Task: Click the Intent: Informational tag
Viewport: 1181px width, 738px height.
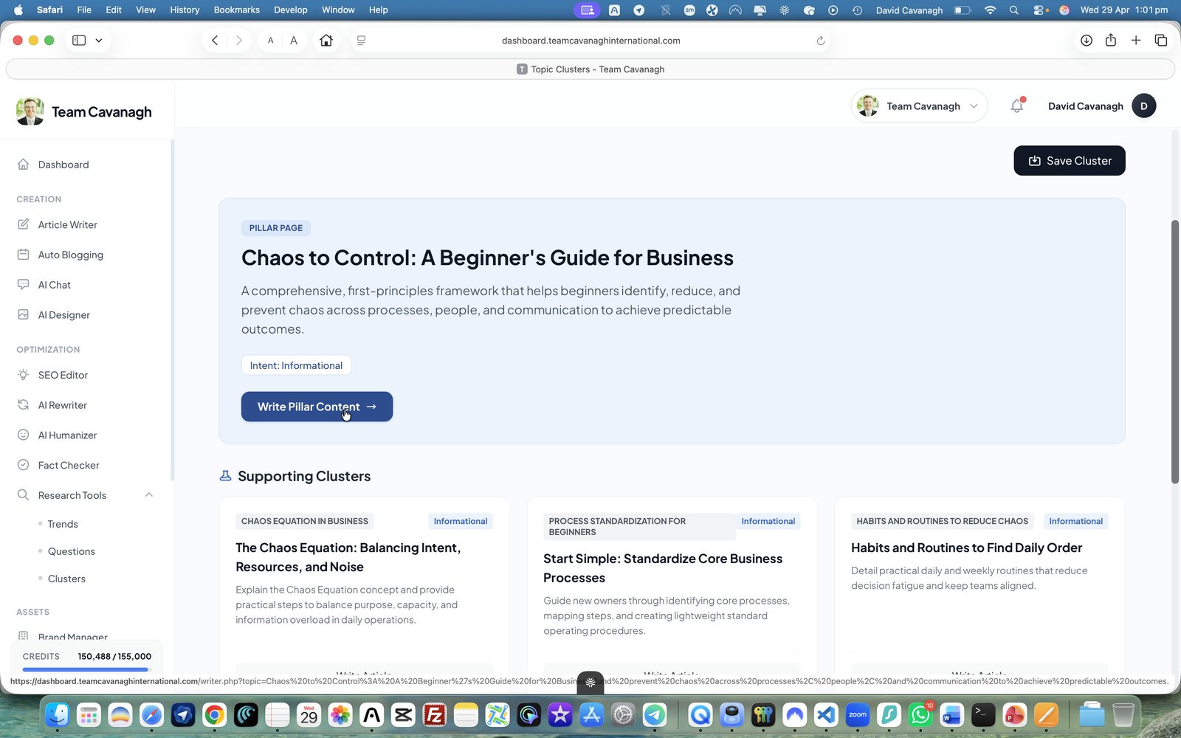Action: click(296, 365)
